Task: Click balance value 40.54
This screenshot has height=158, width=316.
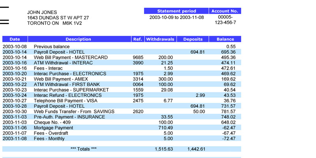Action: pyautogui.click(x=230, y=90)
